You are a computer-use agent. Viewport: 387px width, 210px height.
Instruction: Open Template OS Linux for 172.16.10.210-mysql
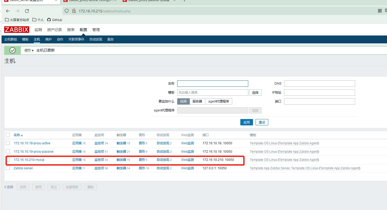[x=263, y=160]
